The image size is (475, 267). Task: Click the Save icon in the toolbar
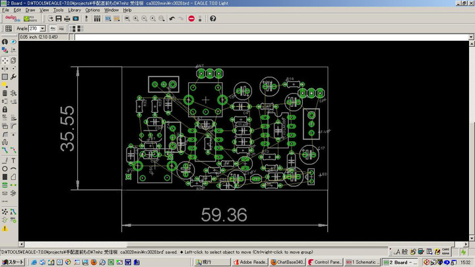[59, 18]
